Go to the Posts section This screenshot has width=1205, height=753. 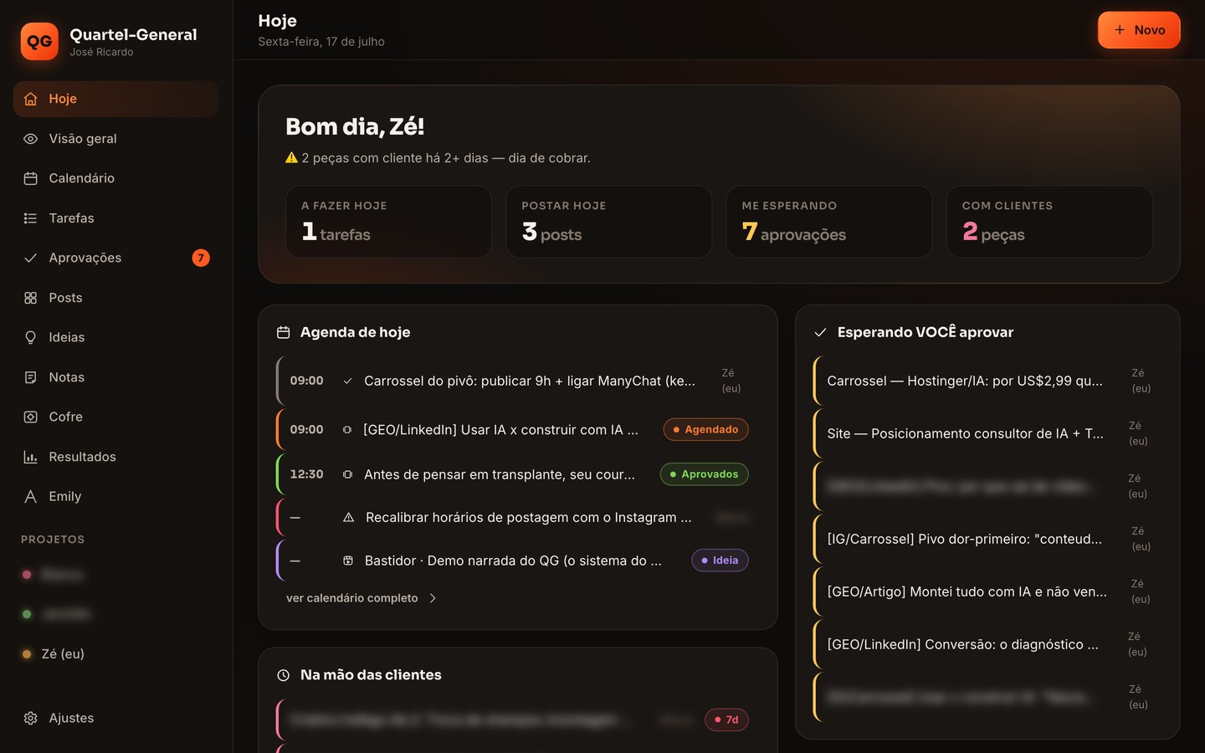pos(116,298)
